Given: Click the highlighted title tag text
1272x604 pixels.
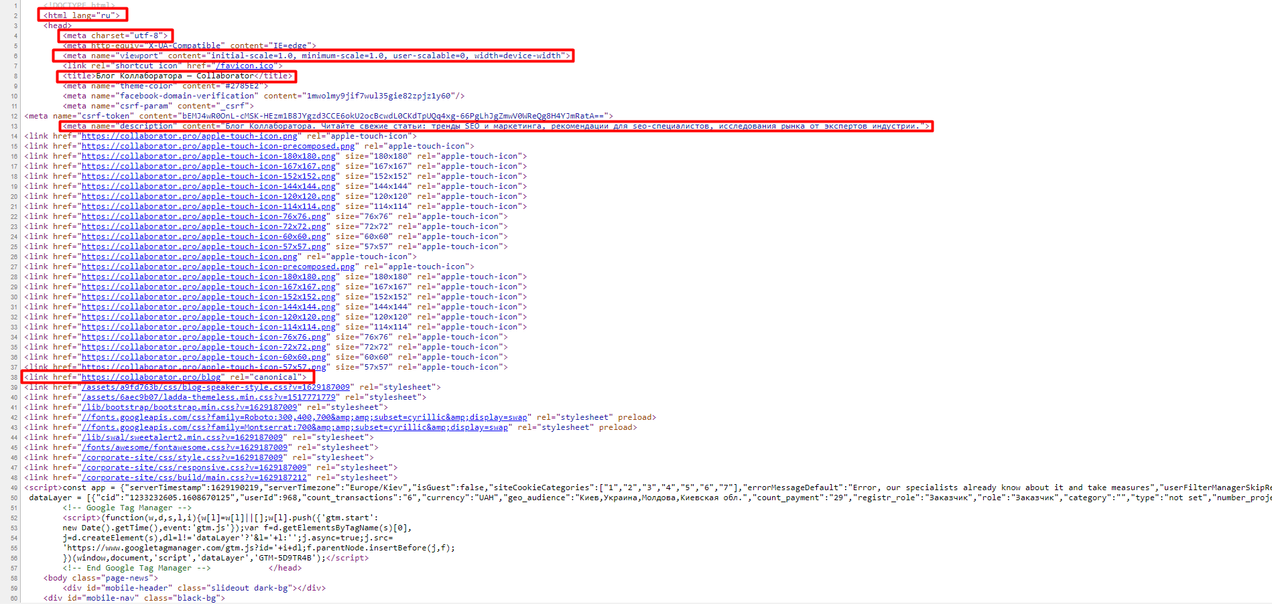Looking at the screenshot, I should tap(177, 76).
